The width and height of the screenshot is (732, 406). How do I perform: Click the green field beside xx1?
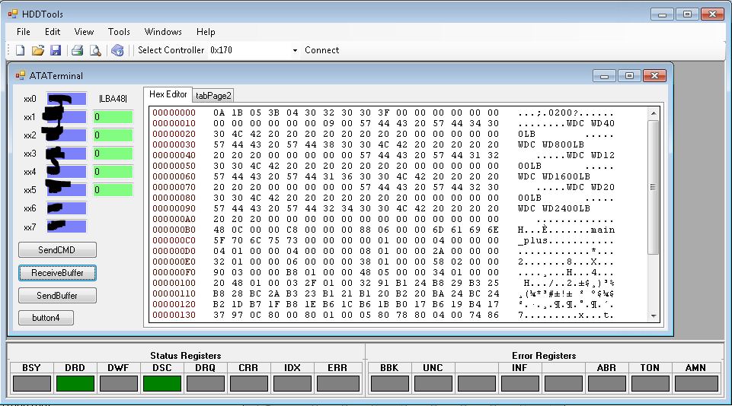click(x=113, y=117)
